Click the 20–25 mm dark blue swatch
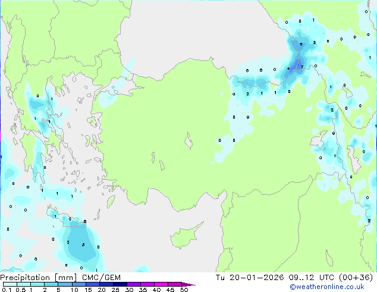 pos(106,284)
